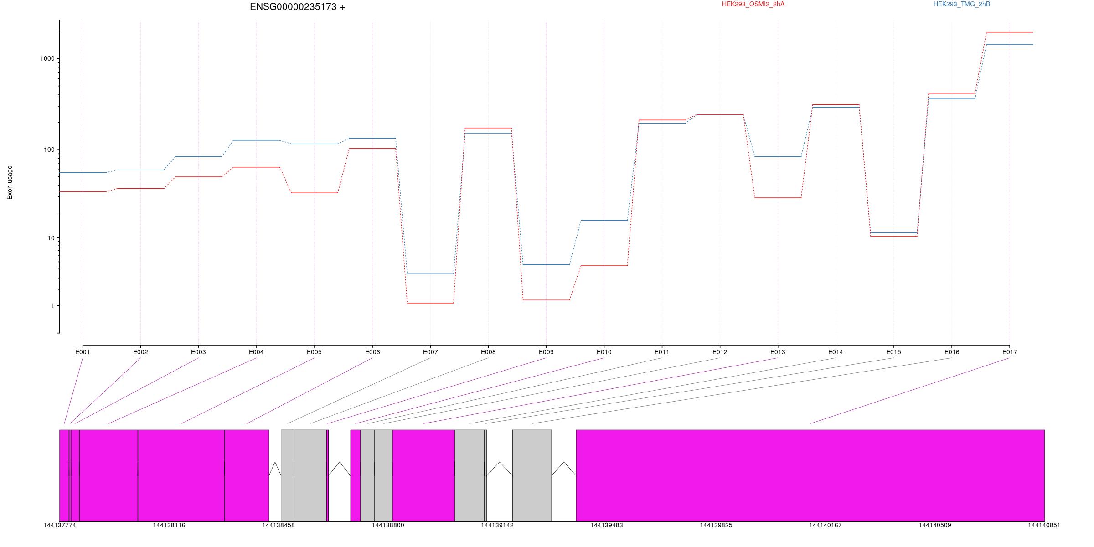The image size is (1094, 547).
Task: Click genomic coordinate 144140167
Action: click(826, 526)
